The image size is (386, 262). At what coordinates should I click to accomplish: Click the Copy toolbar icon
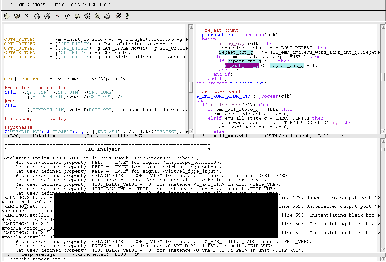[x=77, y=16]
